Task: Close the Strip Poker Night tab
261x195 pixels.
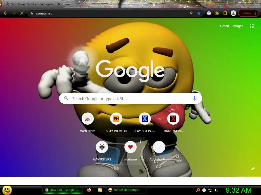Action: (x=59, y=4)
